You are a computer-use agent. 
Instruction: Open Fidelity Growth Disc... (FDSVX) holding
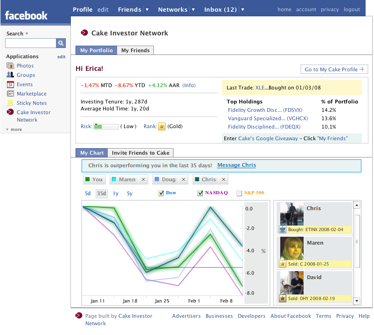(x=265, y=110)
